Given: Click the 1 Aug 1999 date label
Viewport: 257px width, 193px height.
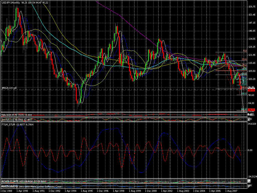Looking at the screenshot, I should pos(135,191).
